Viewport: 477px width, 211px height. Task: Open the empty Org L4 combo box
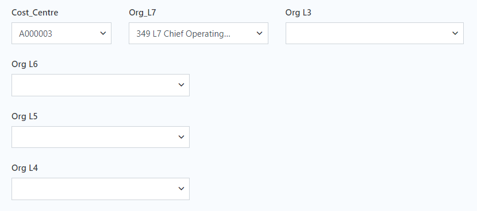tap(101, 189)
